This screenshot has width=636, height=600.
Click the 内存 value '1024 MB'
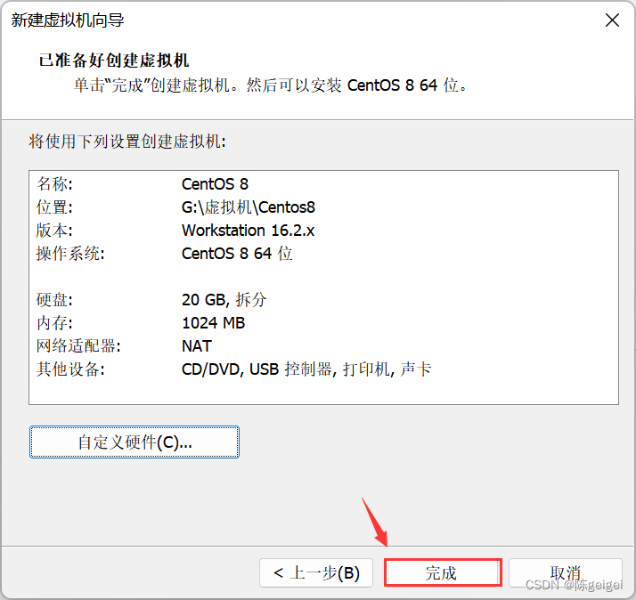pos(214,323)
